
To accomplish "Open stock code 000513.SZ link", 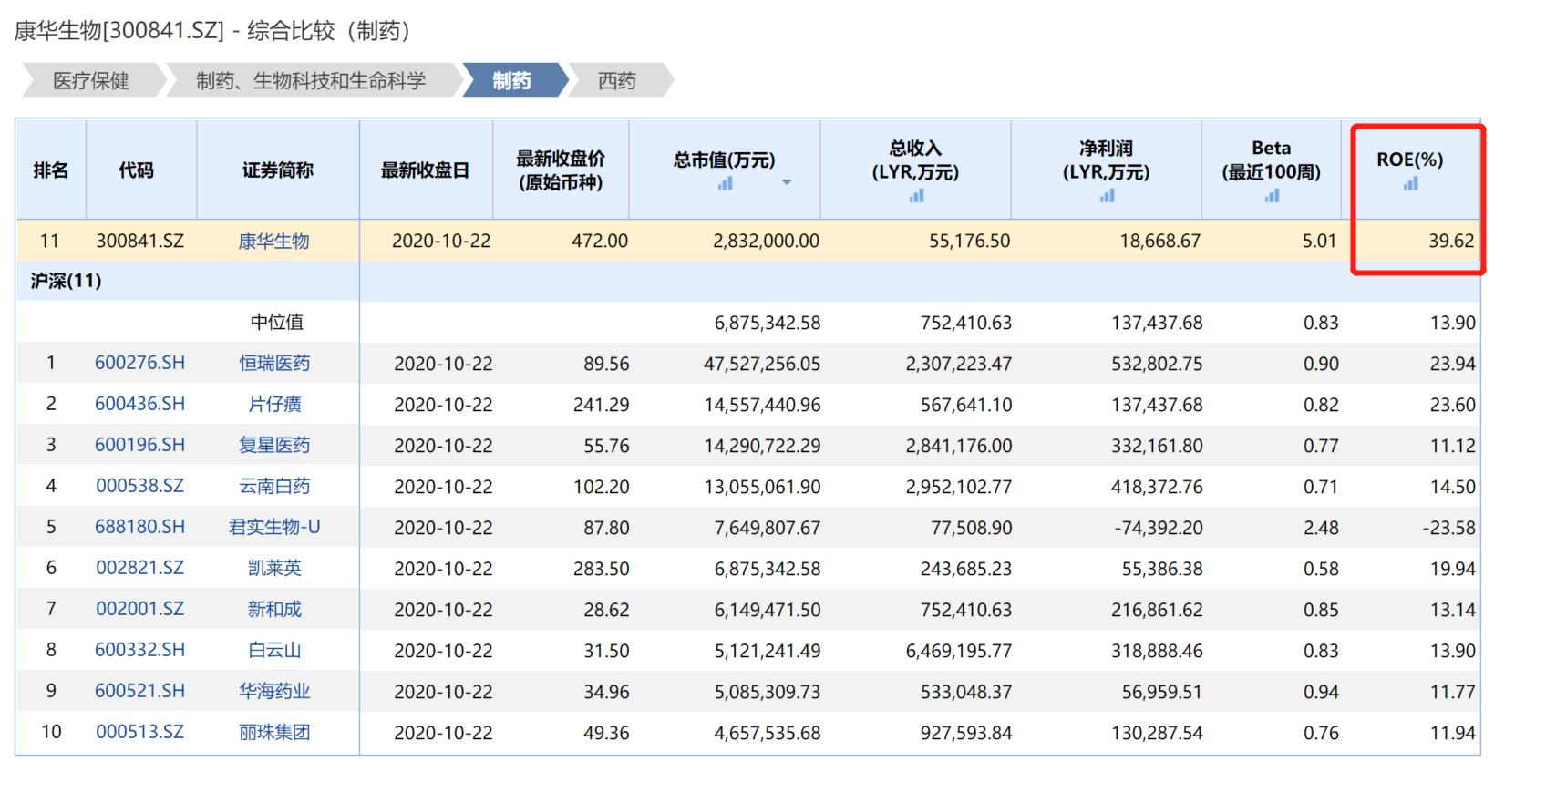I will pos(139,732).
